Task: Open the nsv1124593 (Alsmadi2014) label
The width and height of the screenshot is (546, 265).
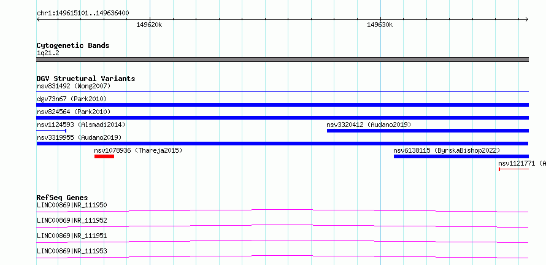Action: tap(81, 125)
